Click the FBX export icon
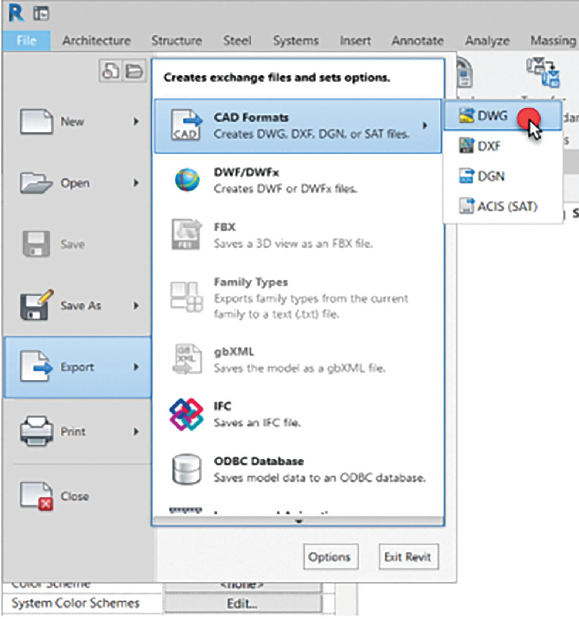579x619 pixels. click(x=187, y=235)
